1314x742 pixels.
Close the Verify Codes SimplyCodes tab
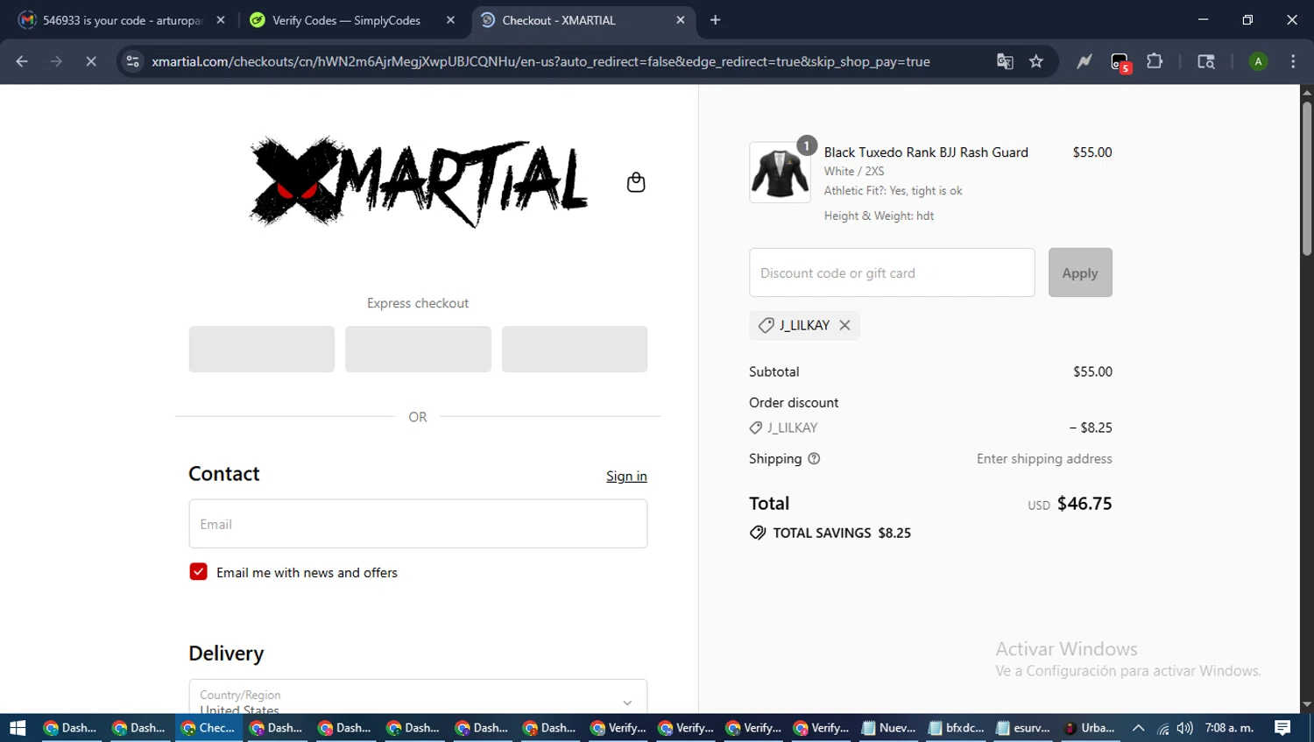point(450,20)
